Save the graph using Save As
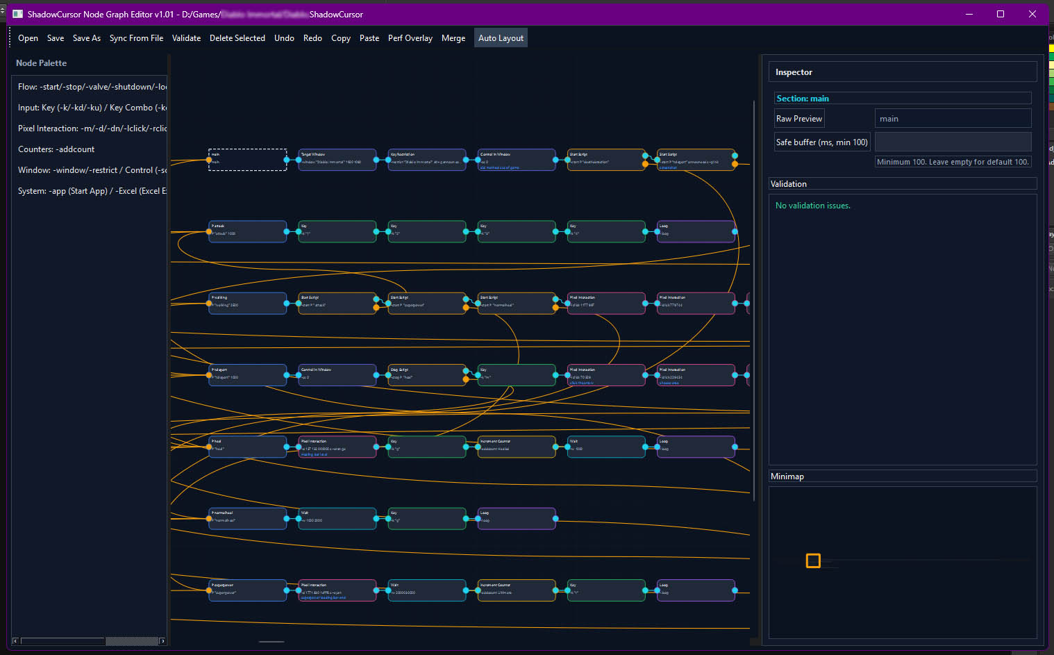The height and width of the screenshot is (655, 1054). click(x=86, y=38)
